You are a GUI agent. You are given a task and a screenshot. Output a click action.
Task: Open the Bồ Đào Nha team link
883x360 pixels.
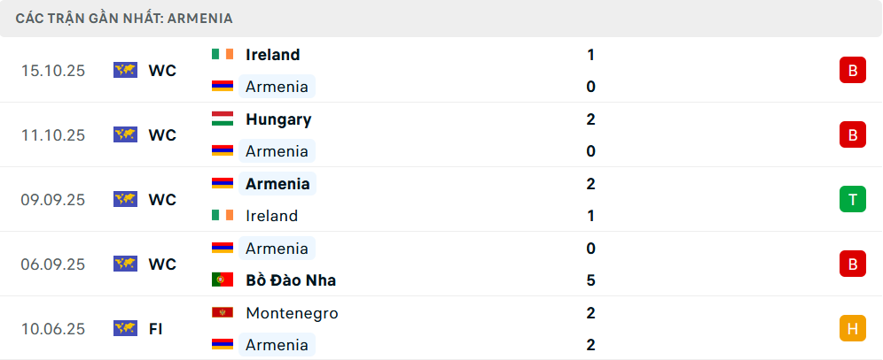pos(291,280)
